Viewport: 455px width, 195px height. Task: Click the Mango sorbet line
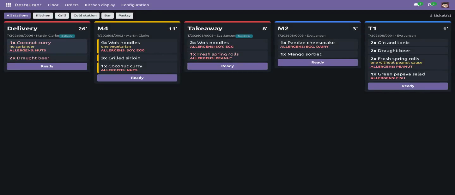(x=318, y=54)
